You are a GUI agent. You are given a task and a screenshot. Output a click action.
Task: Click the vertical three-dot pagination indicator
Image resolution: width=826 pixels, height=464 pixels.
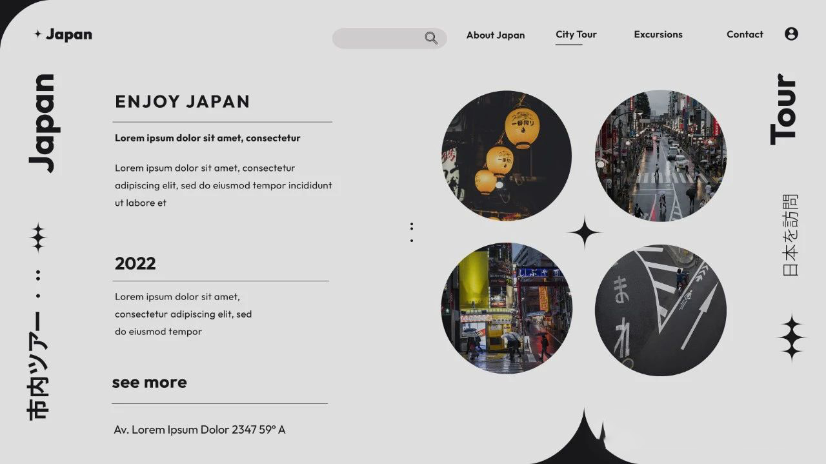(x=412, y=232)
